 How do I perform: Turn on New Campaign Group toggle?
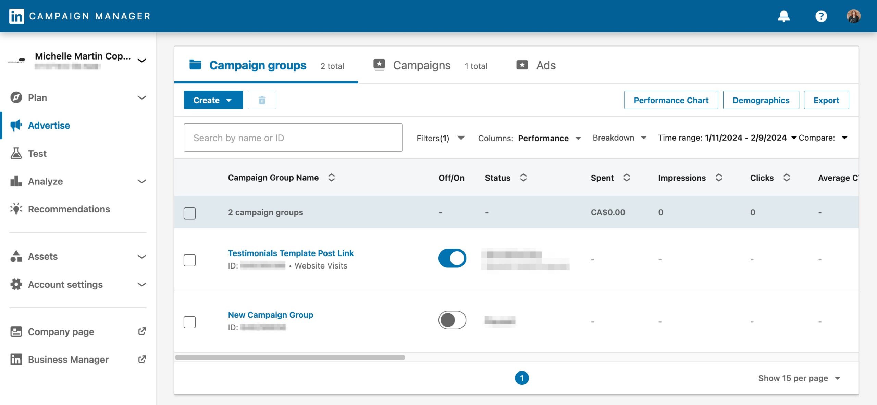452,320
